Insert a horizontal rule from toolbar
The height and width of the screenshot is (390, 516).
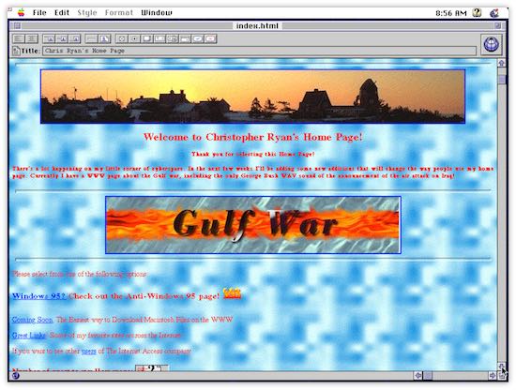coord(92,38)
